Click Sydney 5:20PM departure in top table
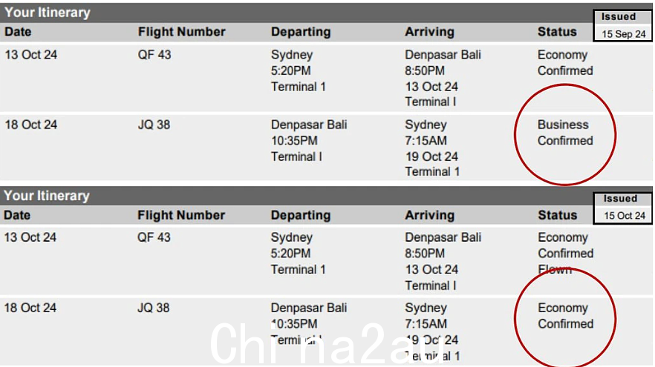 click(x=292, y=62)
